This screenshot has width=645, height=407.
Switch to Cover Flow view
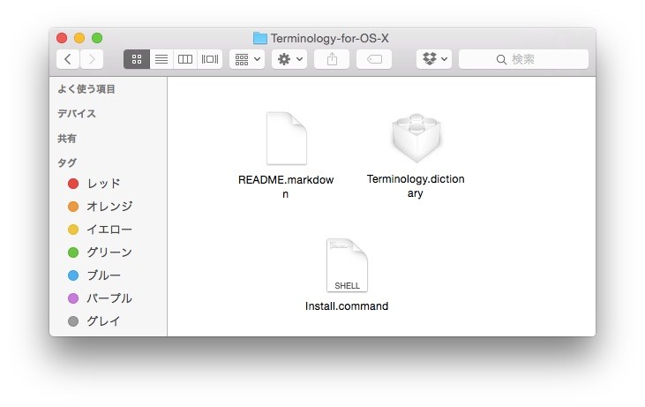[x=210, y=59]
